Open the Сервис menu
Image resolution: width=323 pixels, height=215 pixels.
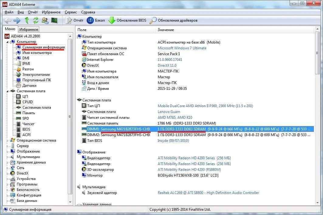pos(71,12)
